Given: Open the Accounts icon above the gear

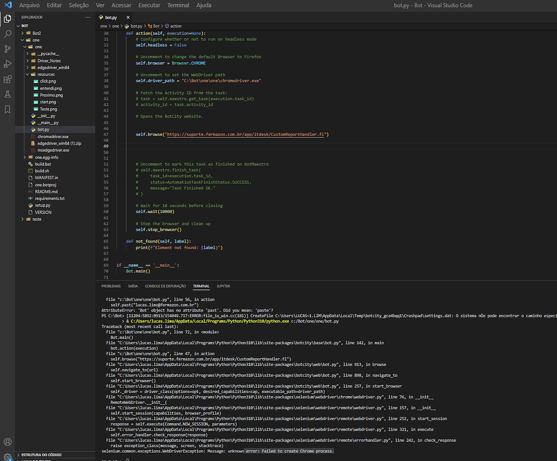Looking at the screenshot, I should (7, 441).
